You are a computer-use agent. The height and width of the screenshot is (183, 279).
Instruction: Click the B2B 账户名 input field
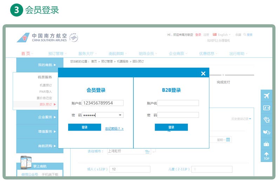(x=178, y=103)
